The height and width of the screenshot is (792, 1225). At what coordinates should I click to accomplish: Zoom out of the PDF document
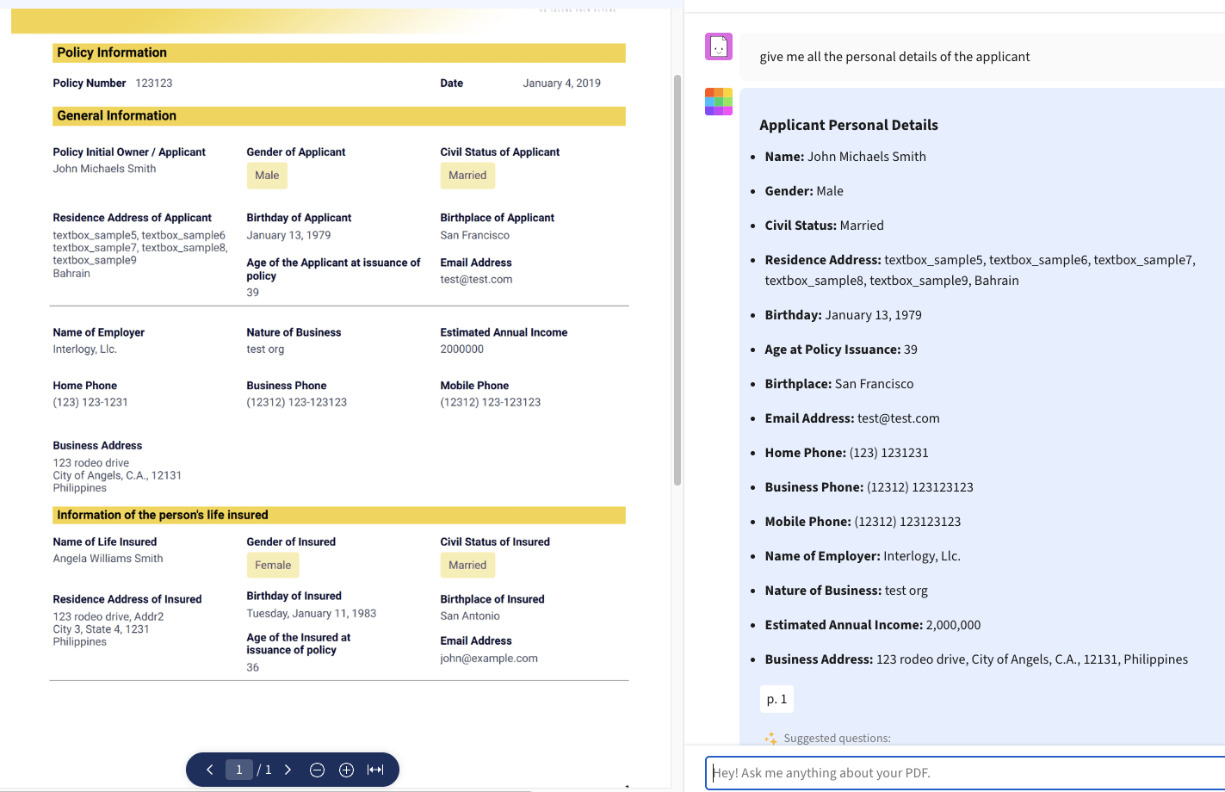(317, 770)
